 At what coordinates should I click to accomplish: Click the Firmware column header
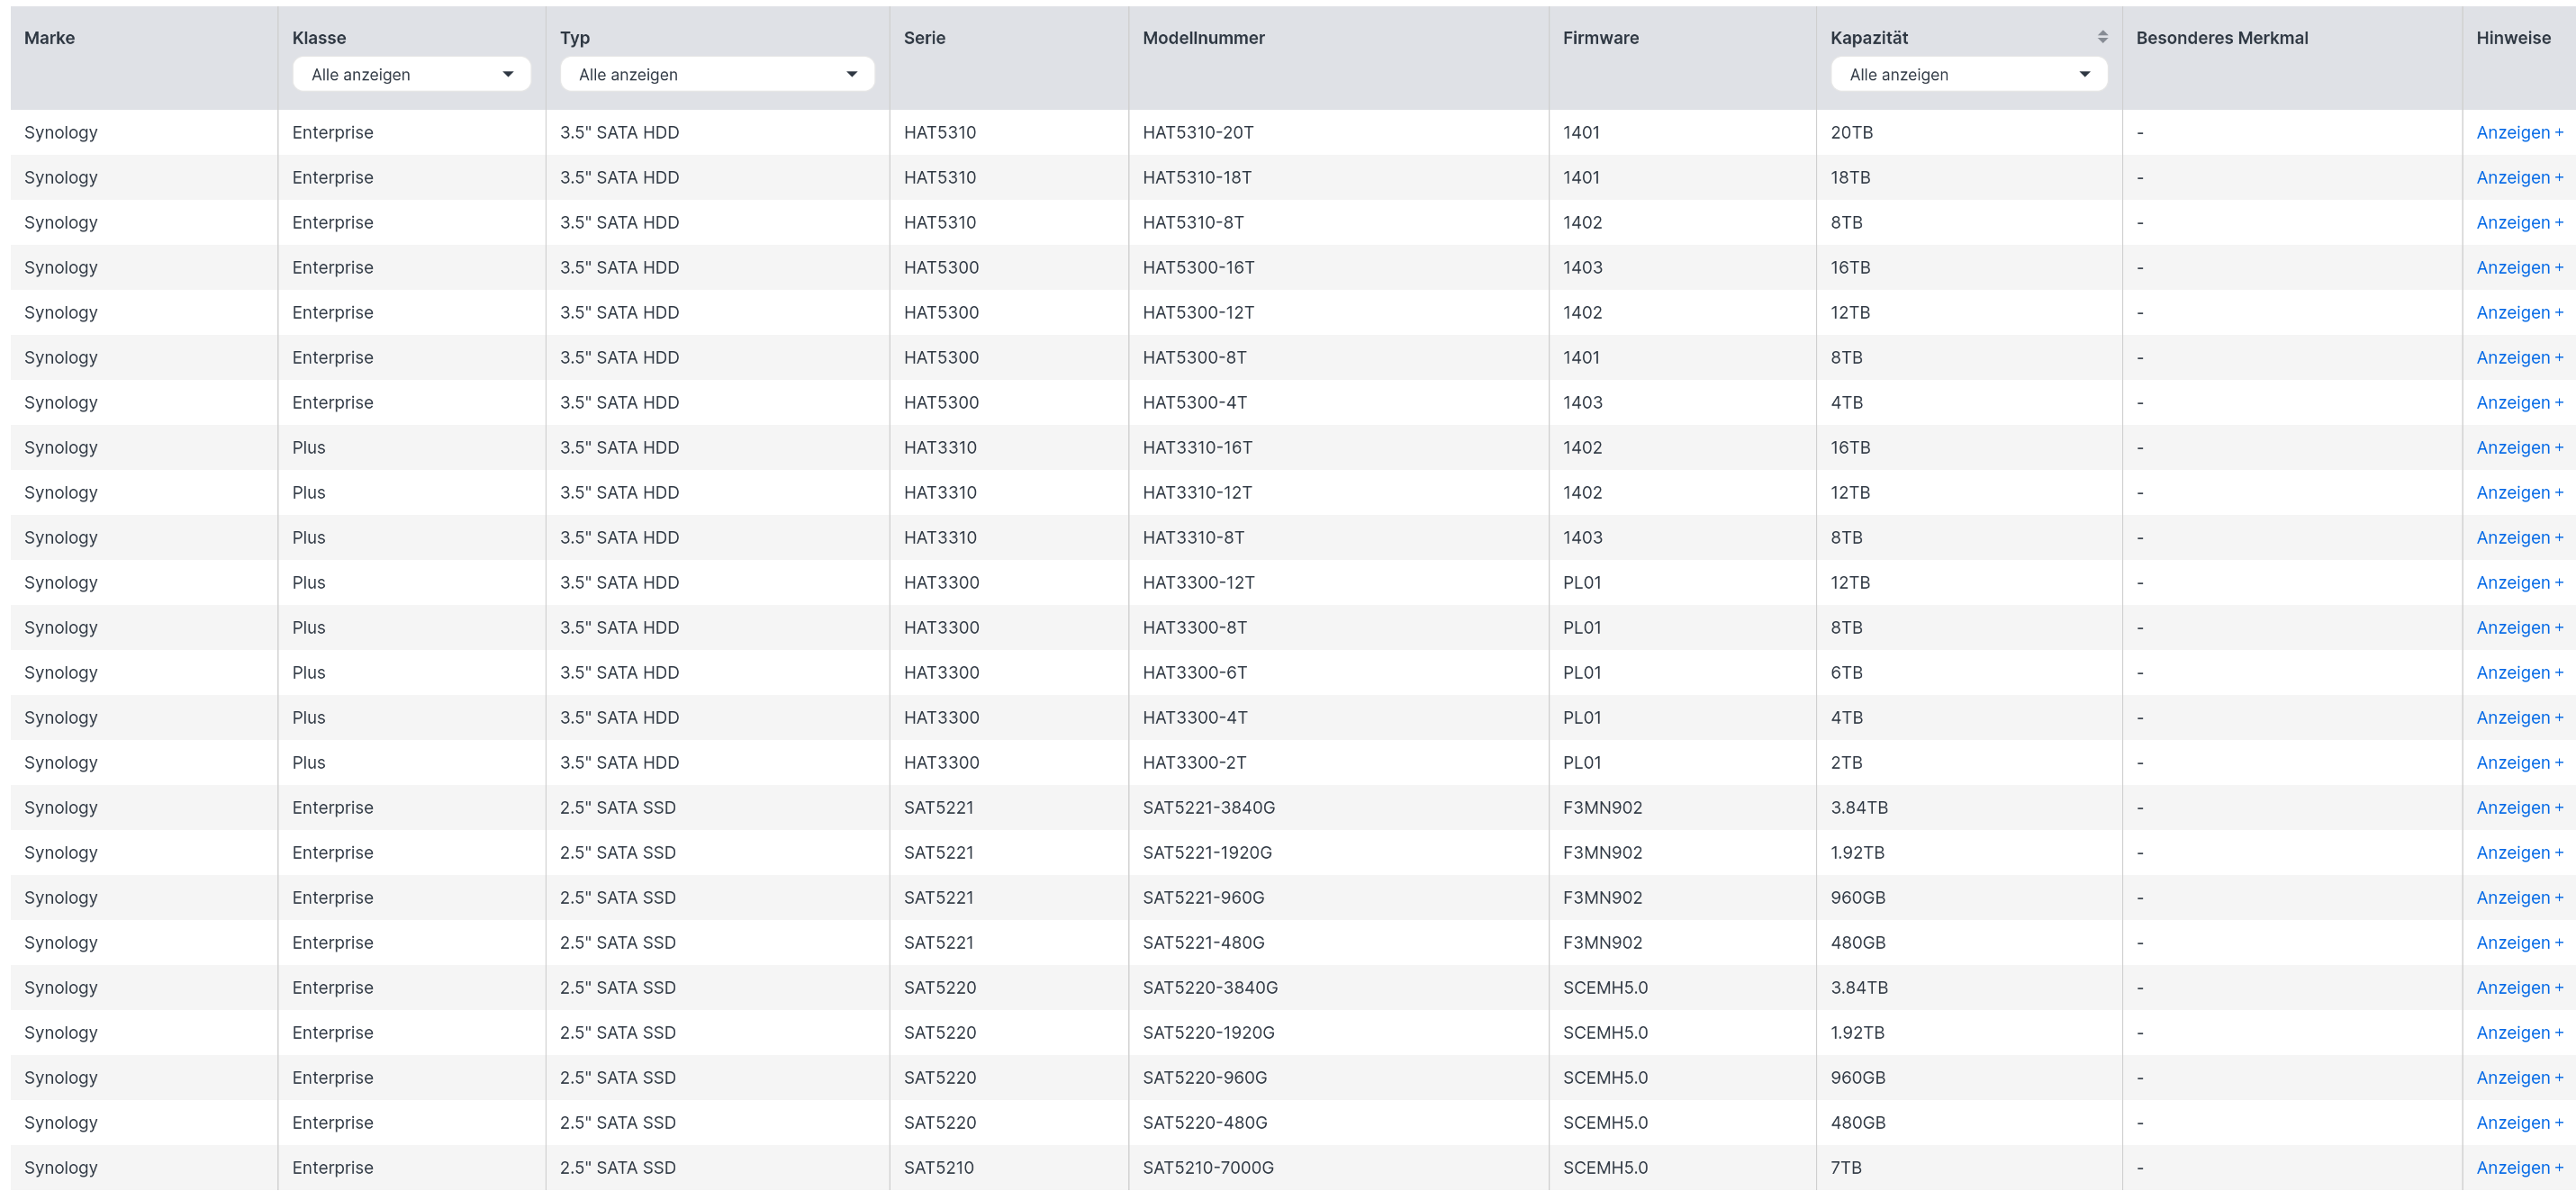coord(1600,38)
